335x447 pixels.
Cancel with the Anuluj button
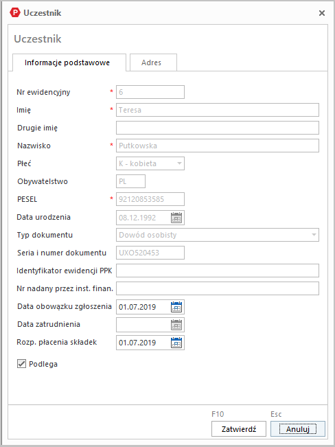click(x=298, y=429)
